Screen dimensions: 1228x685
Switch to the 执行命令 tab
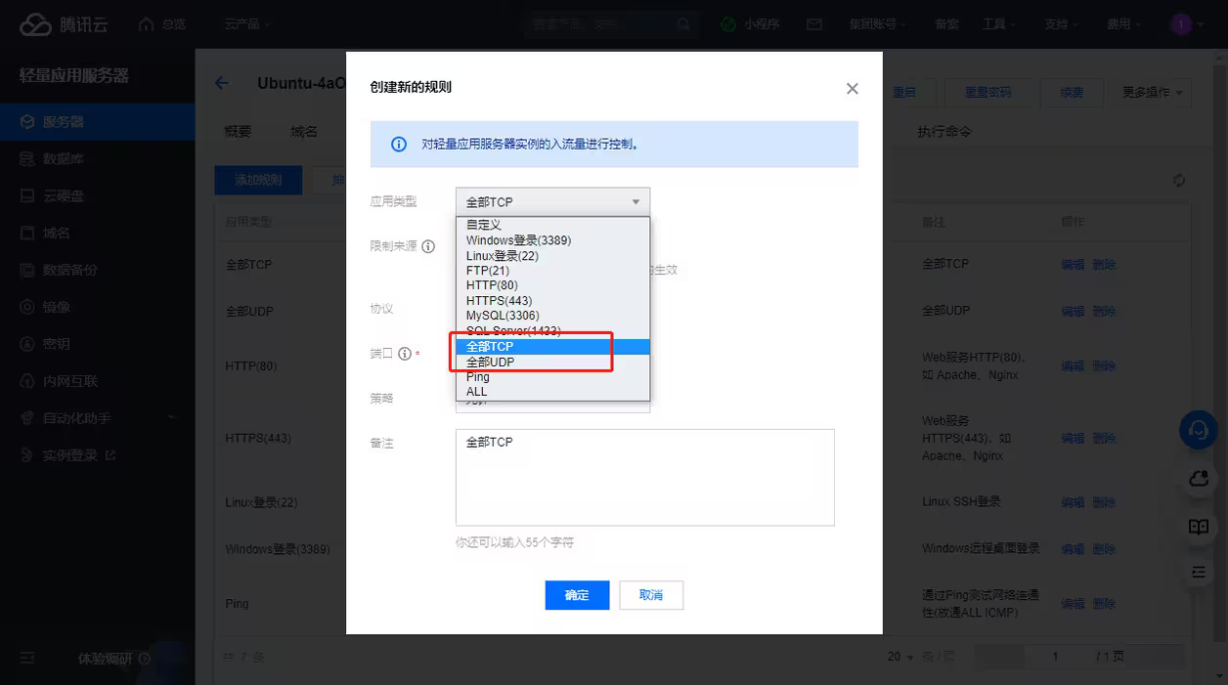coord(944,132)
